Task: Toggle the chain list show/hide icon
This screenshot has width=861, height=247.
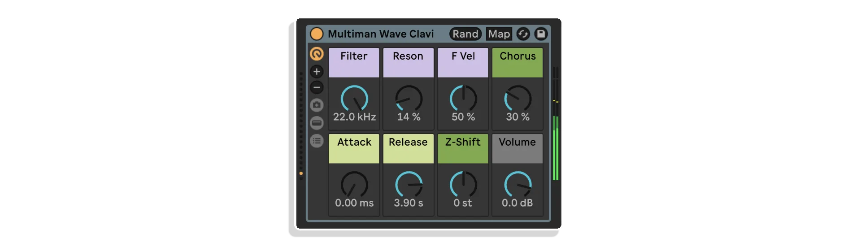Action: 317,123
